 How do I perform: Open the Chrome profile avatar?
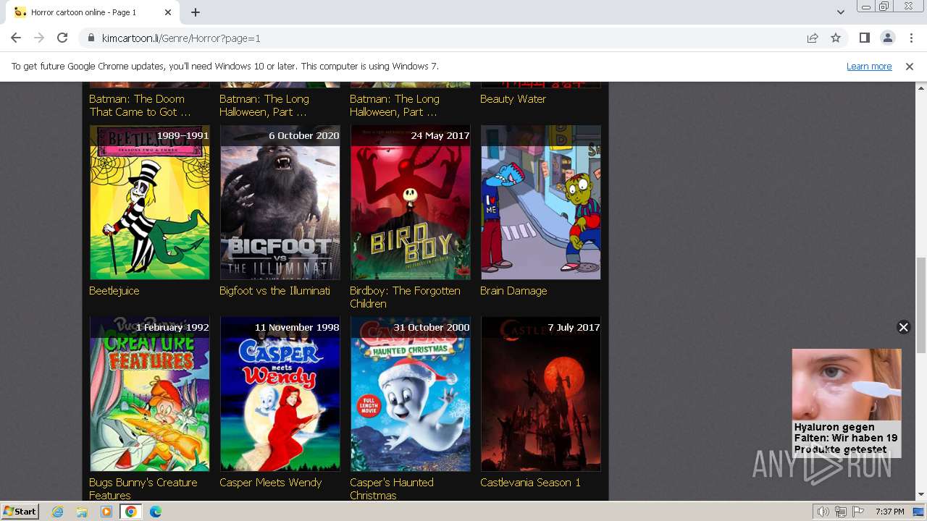(x=887, y=38)
